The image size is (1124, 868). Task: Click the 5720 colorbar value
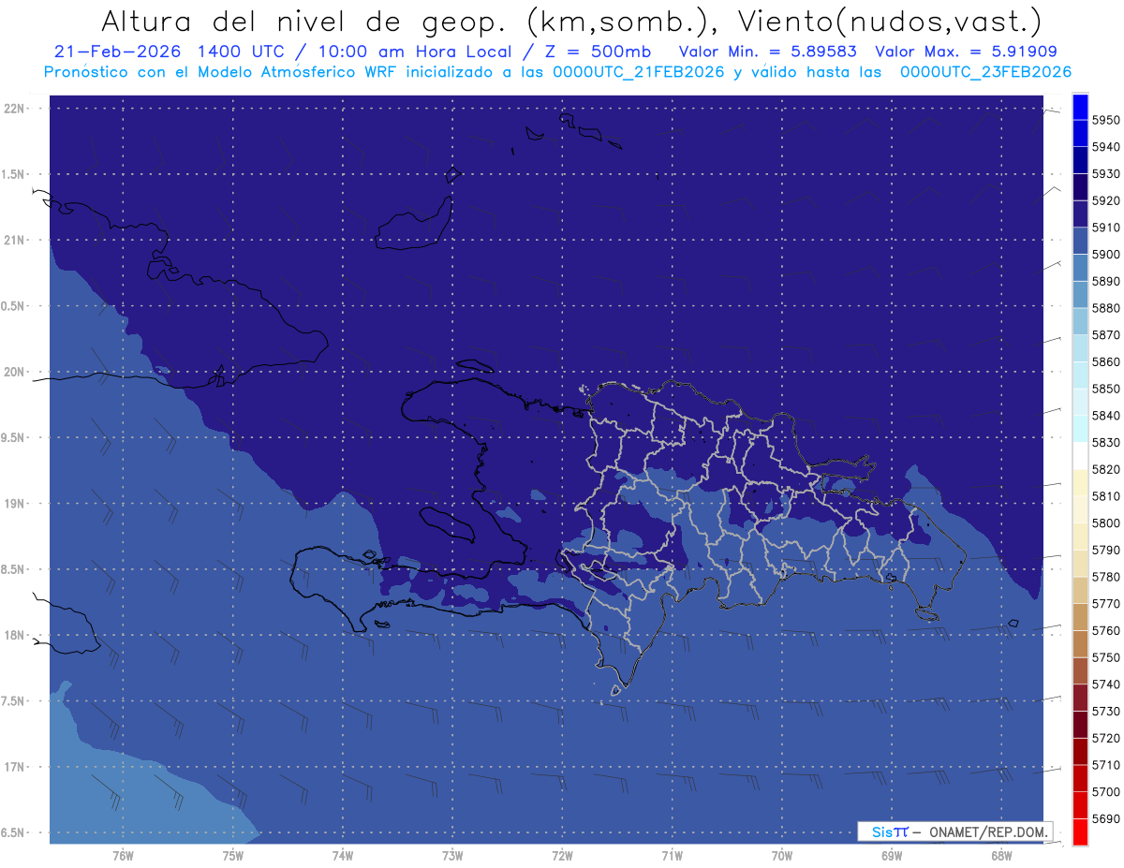[1105, 739]
